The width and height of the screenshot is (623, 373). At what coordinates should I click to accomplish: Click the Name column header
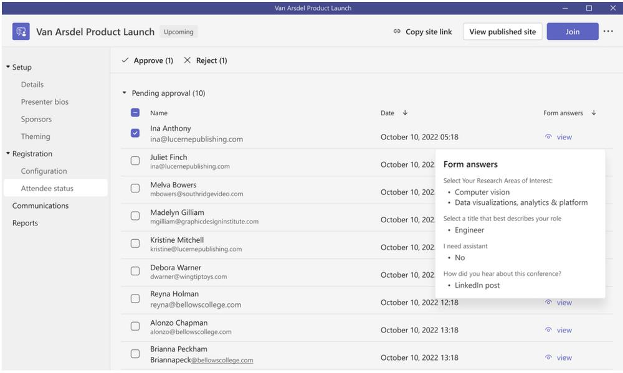[x=158, y=113]
